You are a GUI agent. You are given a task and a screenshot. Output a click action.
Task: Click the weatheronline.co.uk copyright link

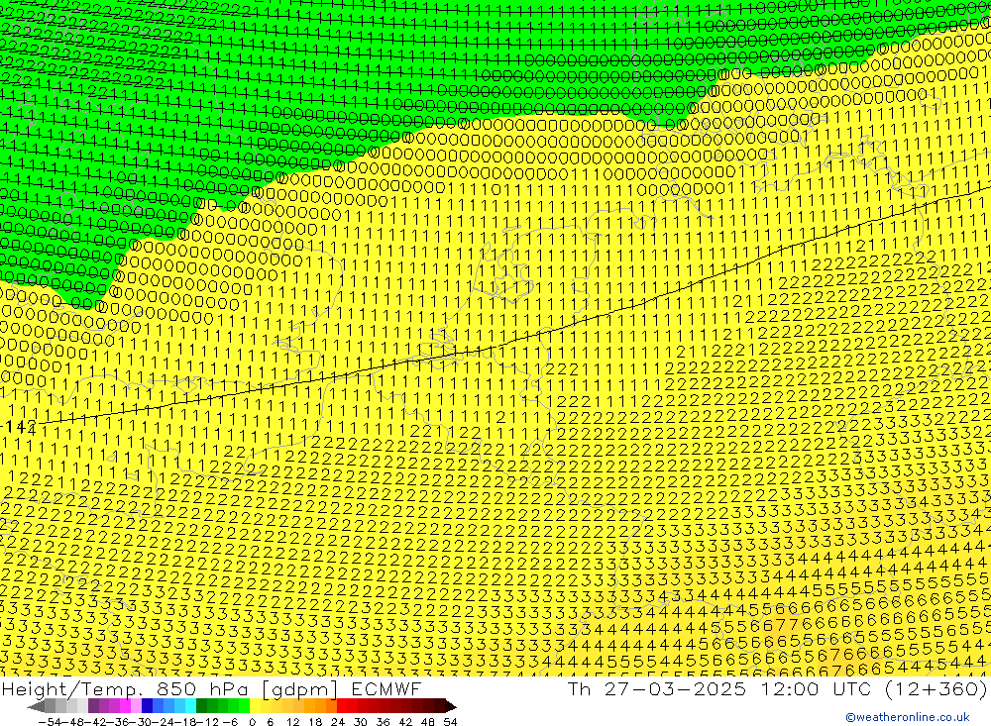click(x=908, y=717)
